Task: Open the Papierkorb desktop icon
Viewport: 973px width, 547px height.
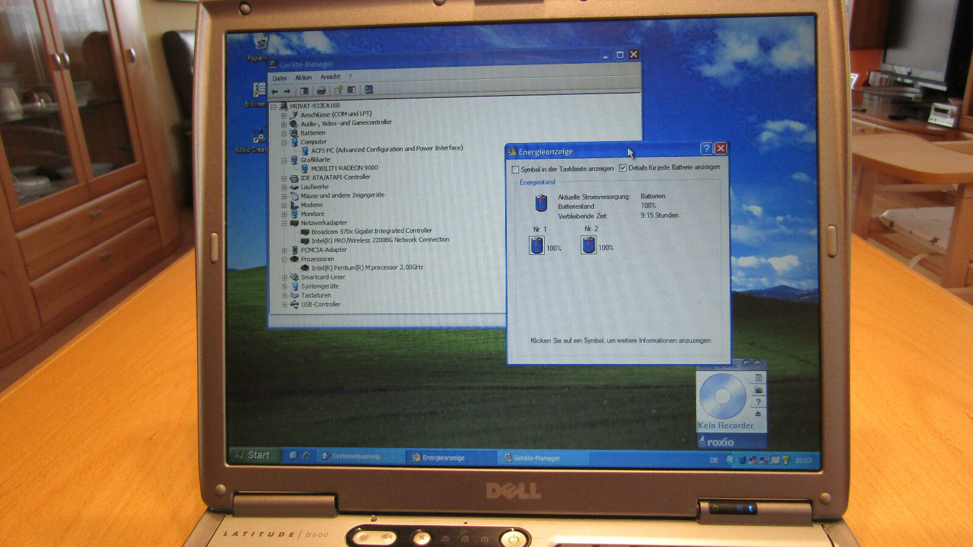Action: [x=260, y=47]
